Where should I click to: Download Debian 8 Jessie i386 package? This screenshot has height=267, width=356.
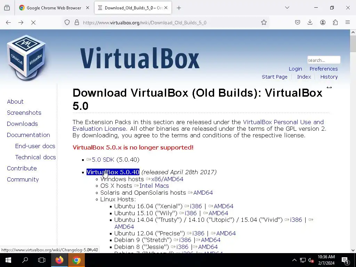click(x=182, y=247)
